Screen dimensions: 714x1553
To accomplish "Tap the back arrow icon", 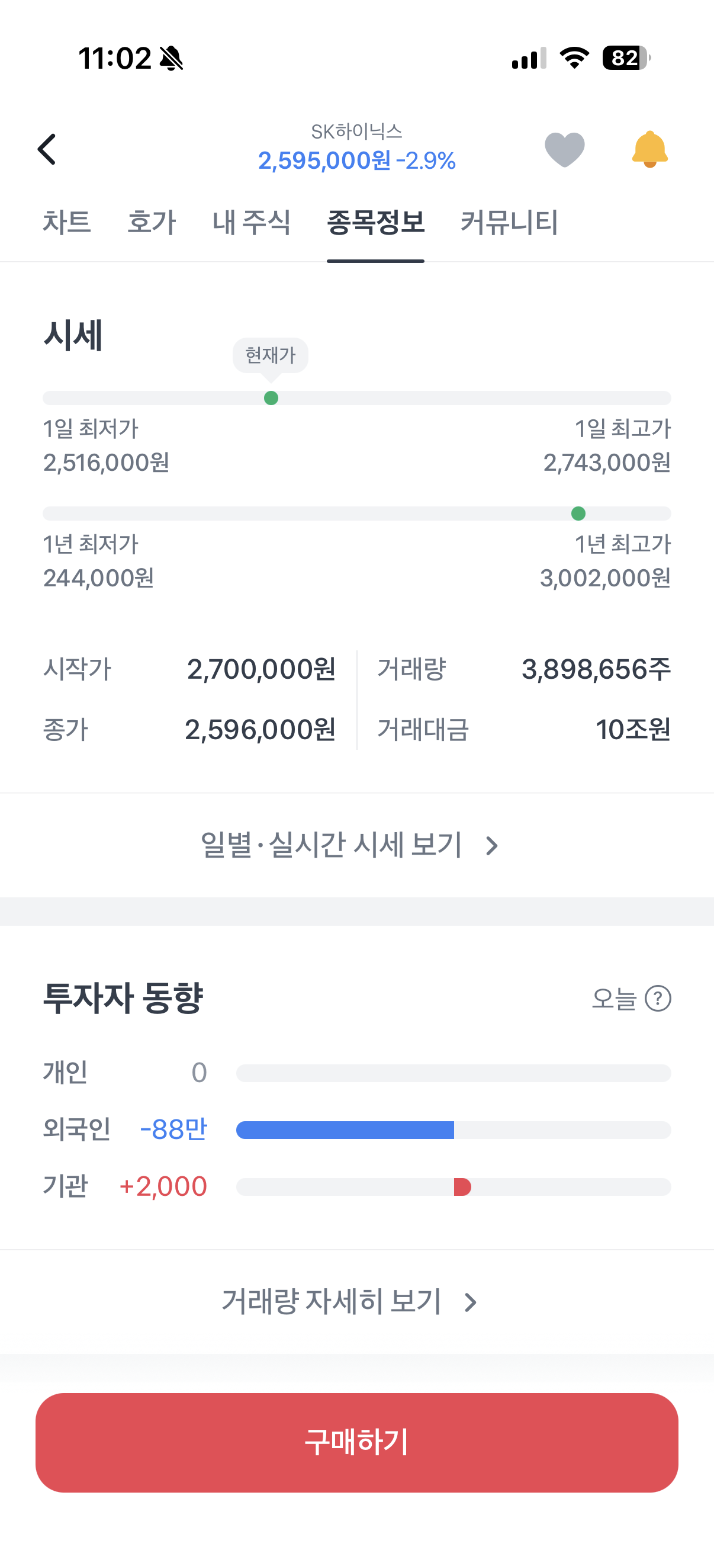I will pyautogui.click(x=47, y=149).
